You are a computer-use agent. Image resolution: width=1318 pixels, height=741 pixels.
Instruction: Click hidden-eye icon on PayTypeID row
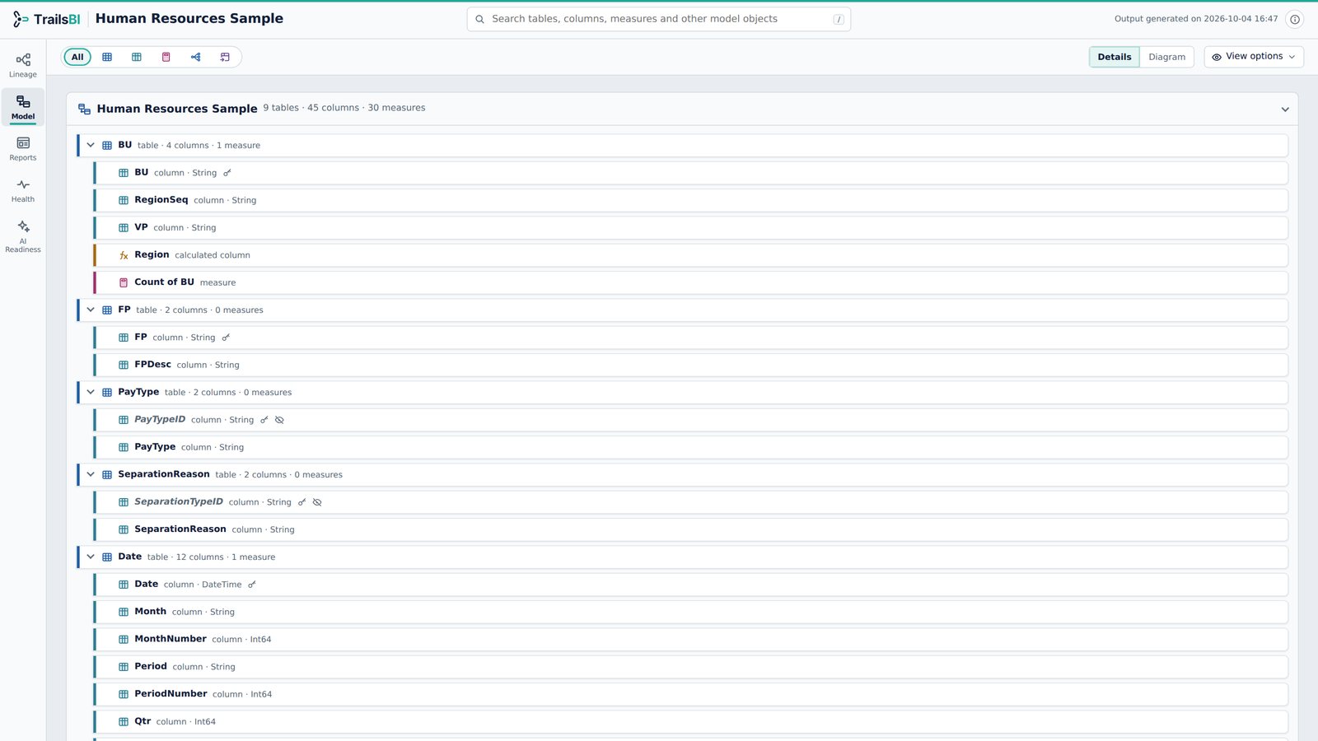[279, 420]
